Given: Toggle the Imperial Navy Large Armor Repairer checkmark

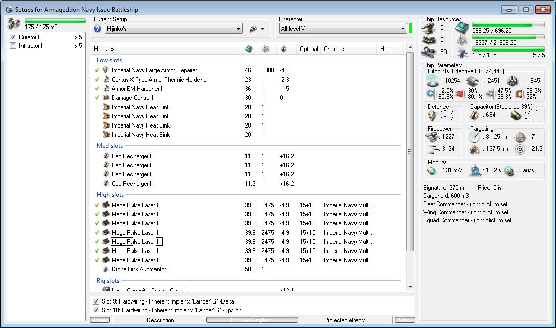Looking at the screenshot, I should (x=97, y=70).
